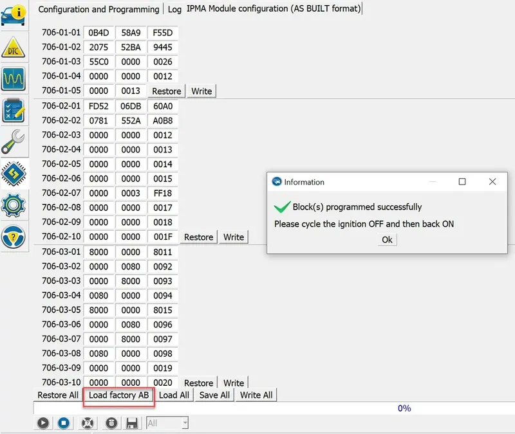Click Write All button
Image resolution: width=515 pixels, height=434 pixels.
tap(256, 395)
